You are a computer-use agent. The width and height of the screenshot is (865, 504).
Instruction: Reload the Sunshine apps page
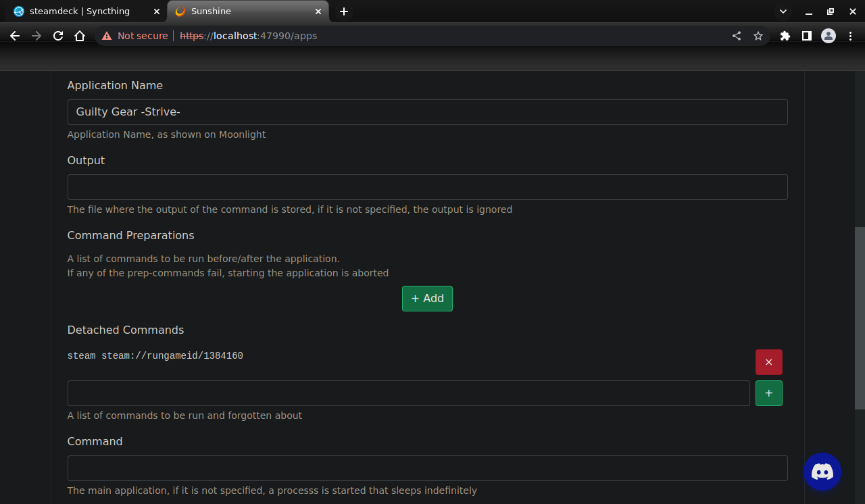pyautogui.click(x=58, y=36)
